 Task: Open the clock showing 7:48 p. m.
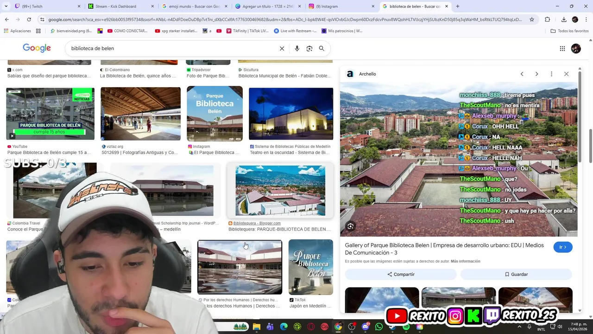point(577,327)
